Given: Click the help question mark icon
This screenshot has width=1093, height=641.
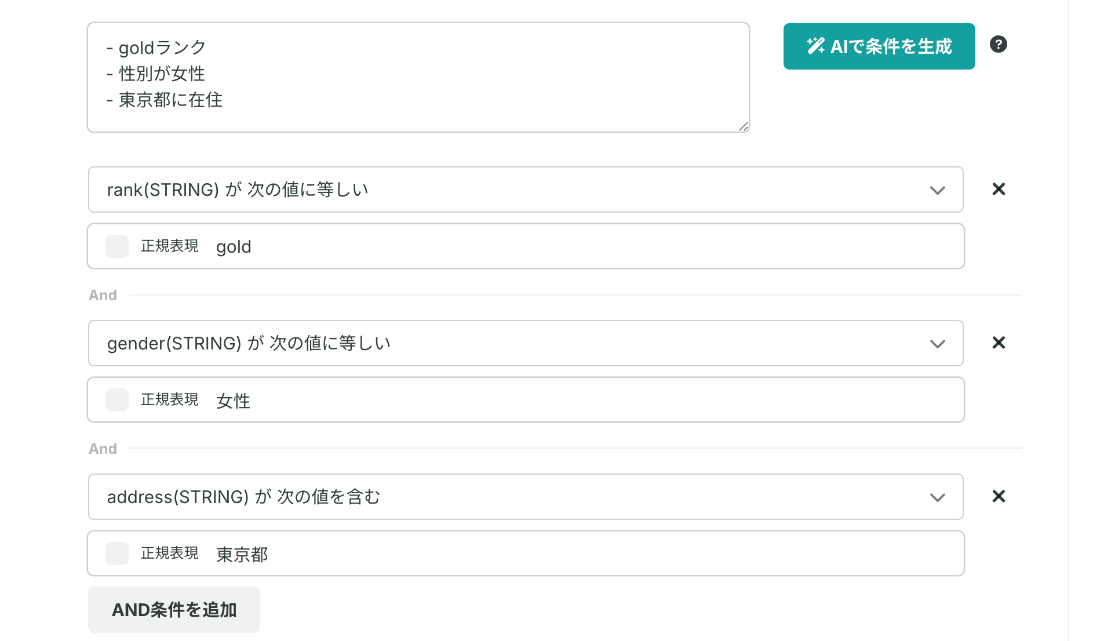Looking at the screenshot, I should click(x=998, y=44).
